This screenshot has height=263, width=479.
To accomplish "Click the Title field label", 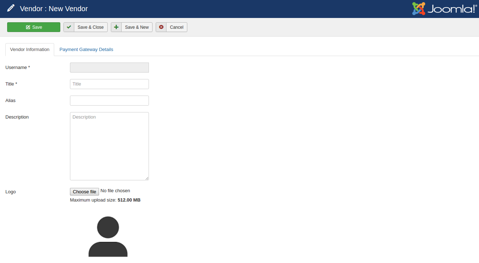I will pos(11,84).
